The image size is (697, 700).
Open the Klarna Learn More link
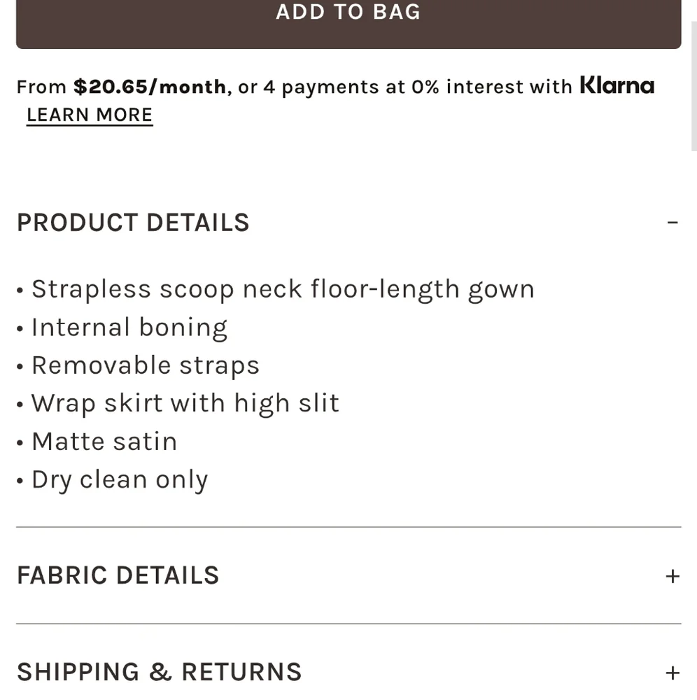point(90,115)
